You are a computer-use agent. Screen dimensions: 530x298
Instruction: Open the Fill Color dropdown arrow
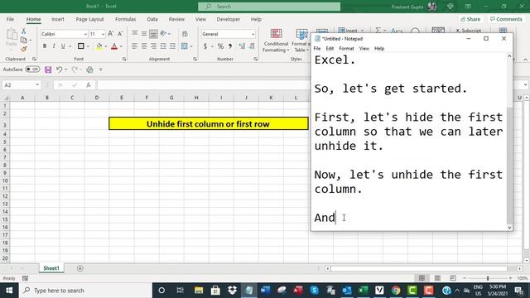[x=106, y=46]
